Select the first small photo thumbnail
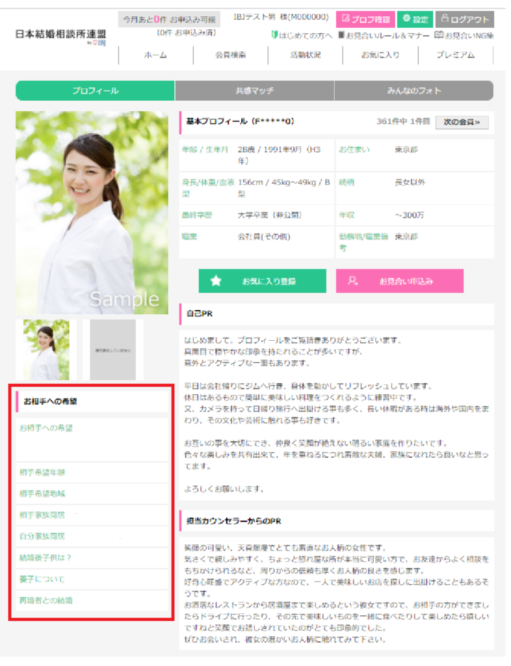Viewport: 511px width, 666px height. pos(46,349)
